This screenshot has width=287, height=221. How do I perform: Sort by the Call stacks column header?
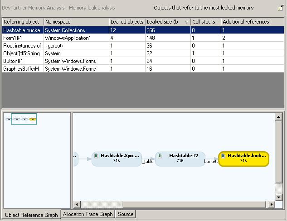(205, 22)
